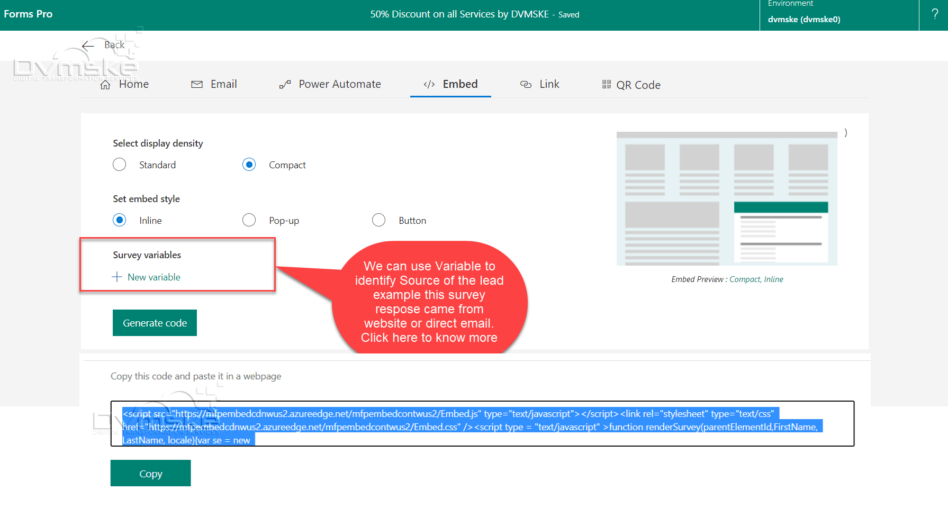Add a New variable link
948x508 pixels.
pyautogui.click(x=154, y=277)
